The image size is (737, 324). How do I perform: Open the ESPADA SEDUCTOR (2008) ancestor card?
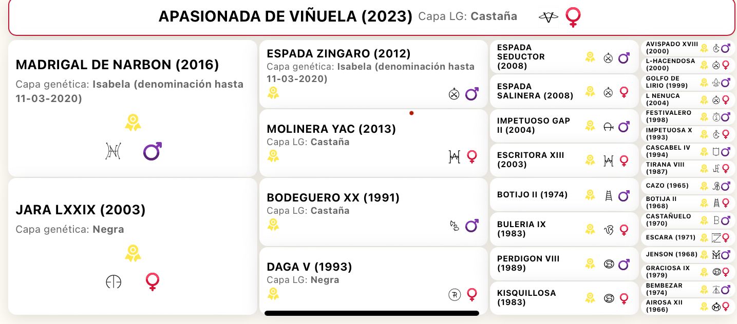pos(563,57)
